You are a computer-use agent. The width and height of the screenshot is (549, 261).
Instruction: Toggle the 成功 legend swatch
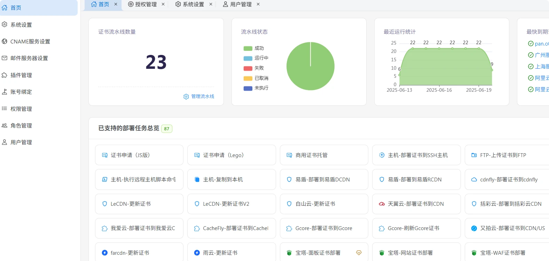248,48
